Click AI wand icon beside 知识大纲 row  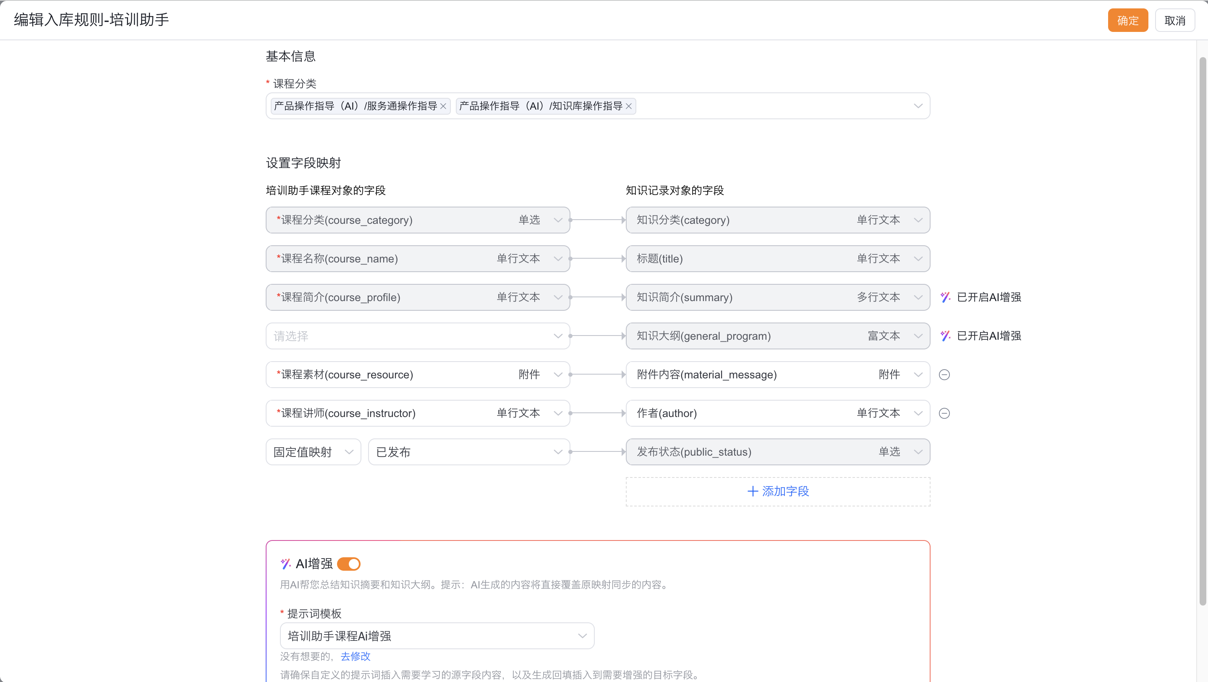coord(945,336)
